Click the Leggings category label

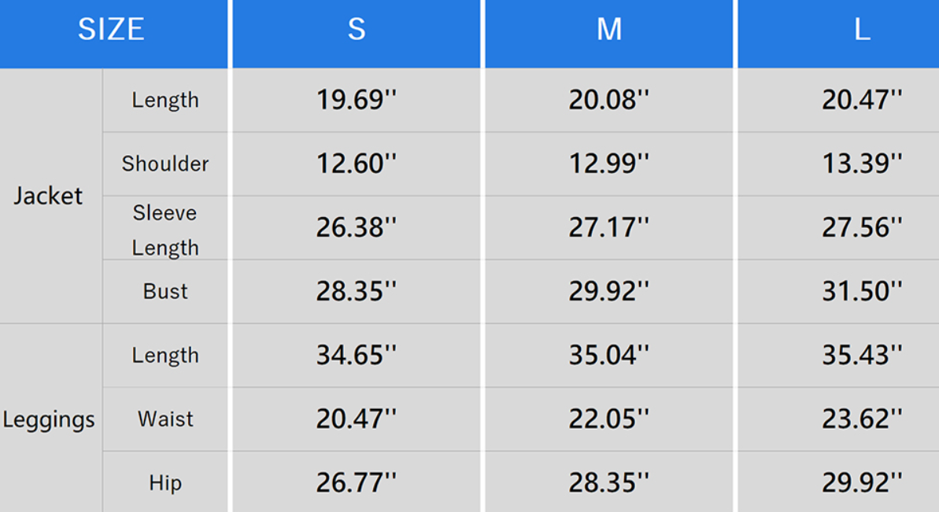pyautogui.click(x=49, y=419)
